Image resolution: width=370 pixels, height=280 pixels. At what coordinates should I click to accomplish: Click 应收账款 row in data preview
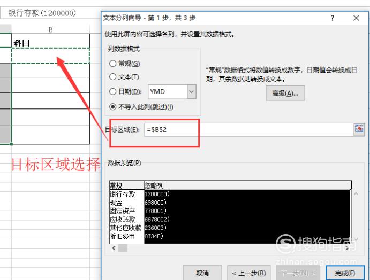point(122,220)
